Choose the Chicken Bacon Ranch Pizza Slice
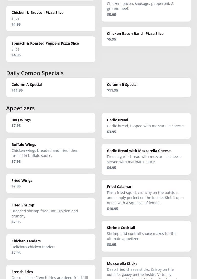The image size is (197, 279). pos(146,36)
